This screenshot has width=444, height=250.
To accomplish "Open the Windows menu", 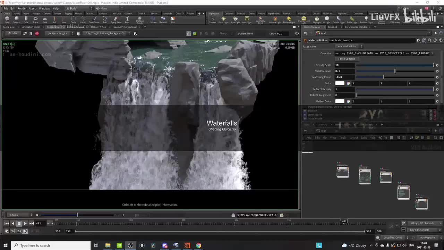I will tap(44, 8).
